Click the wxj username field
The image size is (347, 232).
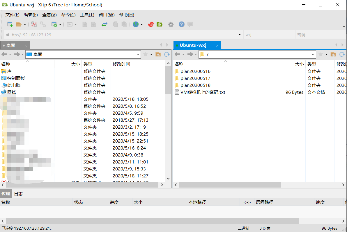[x=269, y=35]
